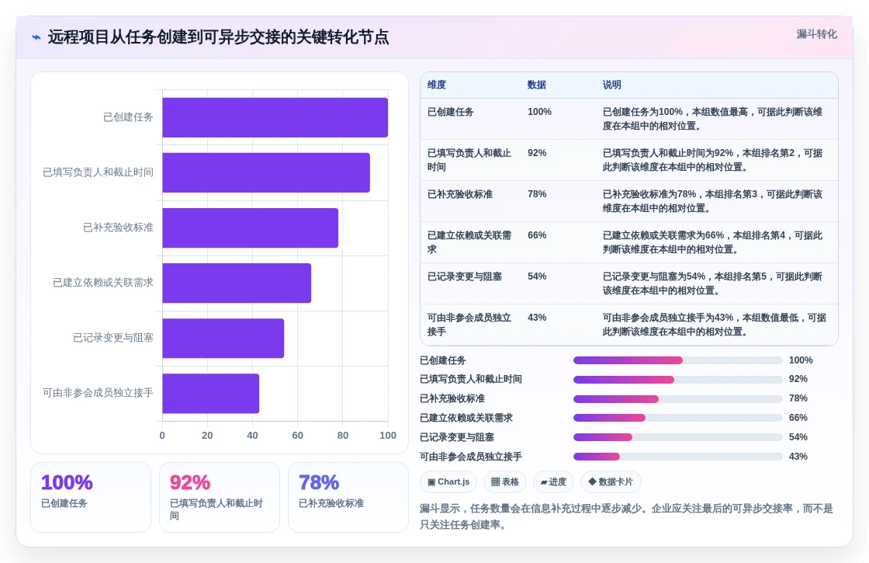The width and height of the screenshot is (869, 563).
Task: Click the 43% progress bar for 可由非参会成员独立接手
Action: [x=678, y=457]
